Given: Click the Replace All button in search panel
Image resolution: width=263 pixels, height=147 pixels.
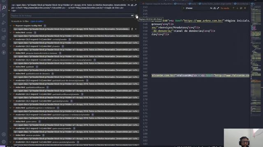Looking at the screenshot, I should pyautogui.click(x=136, y=16).
